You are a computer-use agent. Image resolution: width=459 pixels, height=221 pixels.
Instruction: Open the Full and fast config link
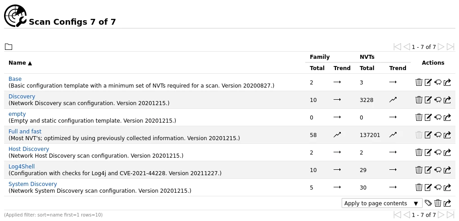[x=25, y=132]
